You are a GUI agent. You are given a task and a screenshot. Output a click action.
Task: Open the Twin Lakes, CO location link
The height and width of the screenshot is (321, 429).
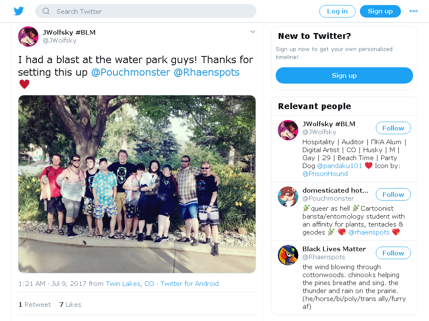coord(130,284)
